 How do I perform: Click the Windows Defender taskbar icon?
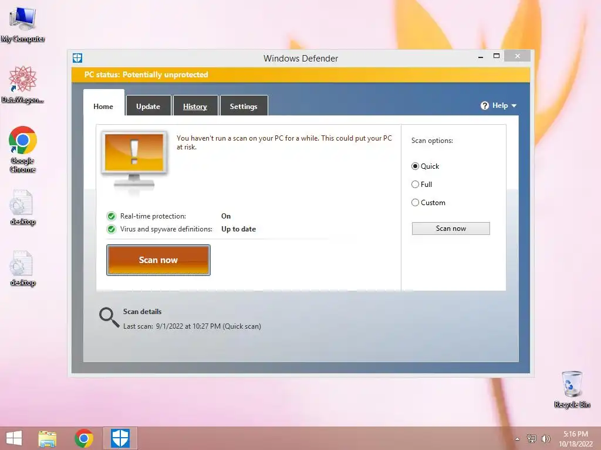point(120,438)
